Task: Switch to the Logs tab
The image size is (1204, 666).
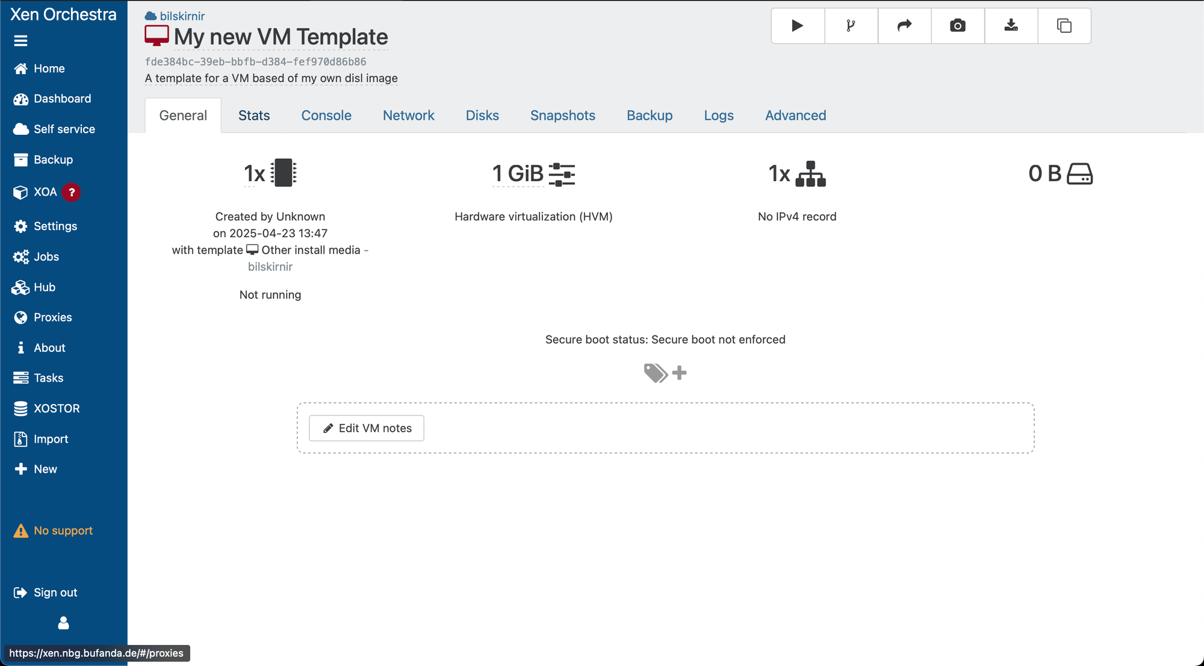Action: click(719, 116)
